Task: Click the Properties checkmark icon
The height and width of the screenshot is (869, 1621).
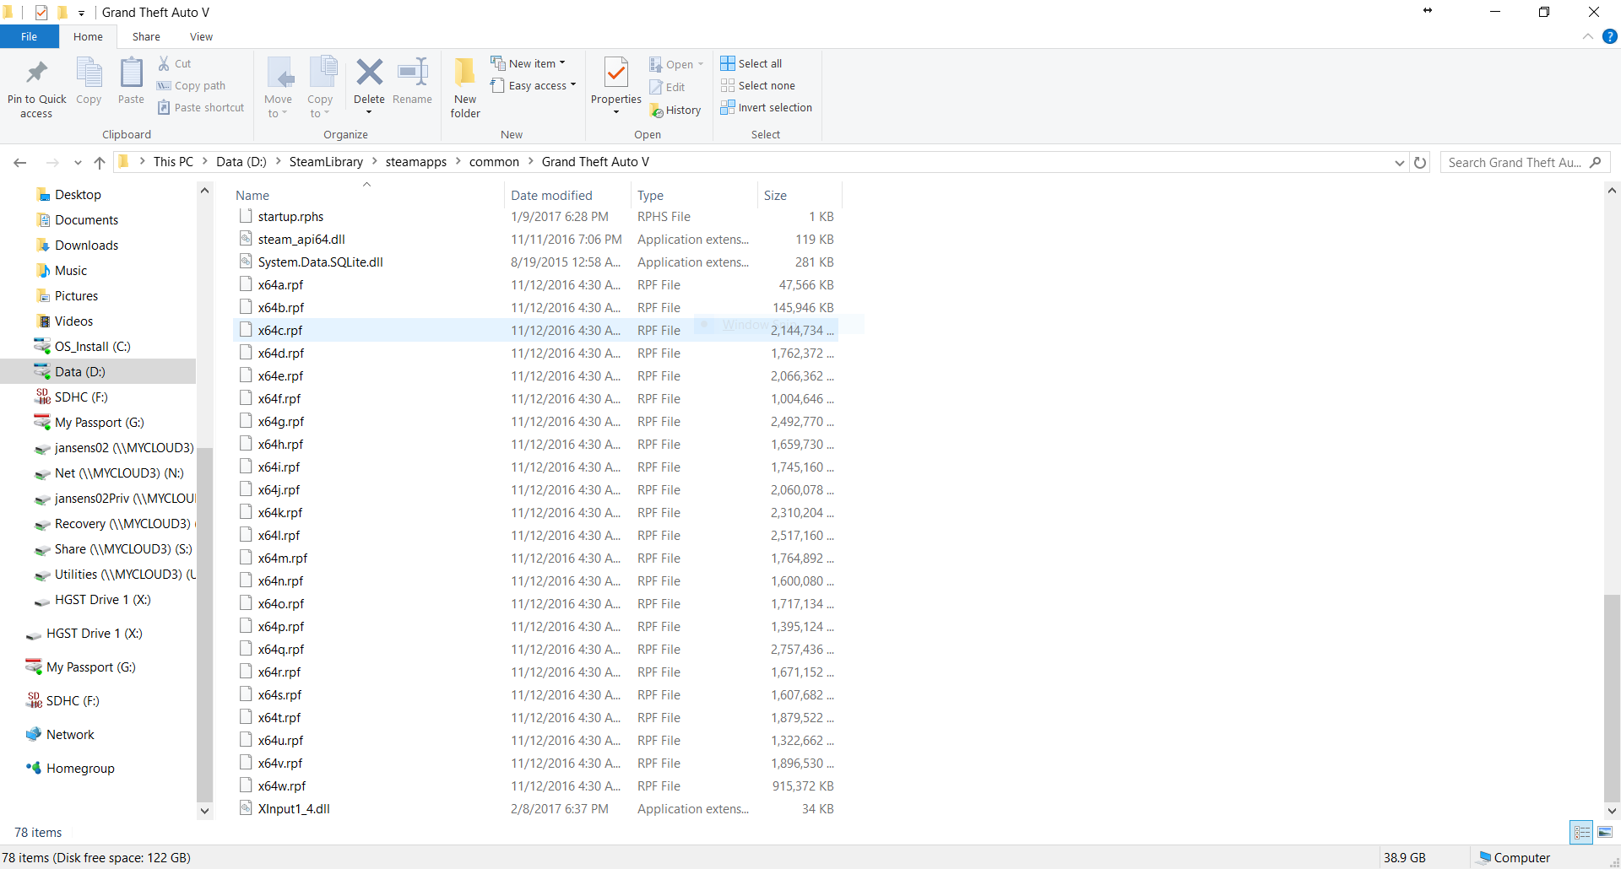Action: coord(616,73)
